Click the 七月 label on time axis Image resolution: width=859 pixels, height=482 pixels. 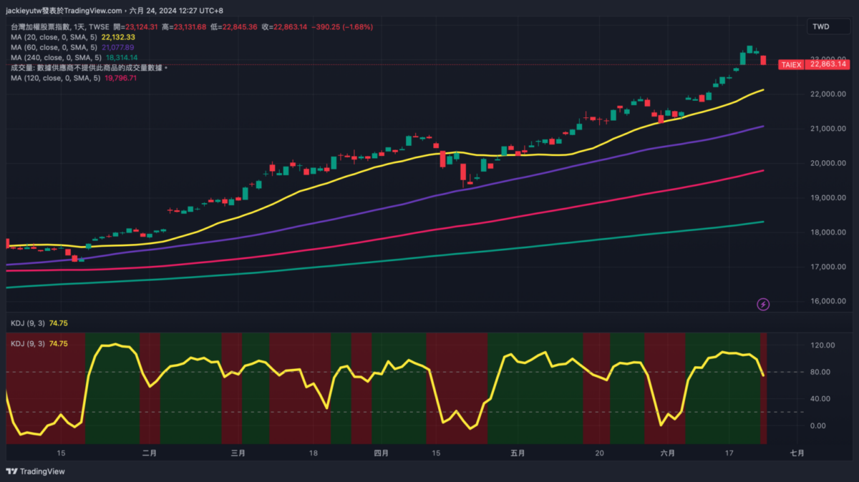tap(797, 453)
